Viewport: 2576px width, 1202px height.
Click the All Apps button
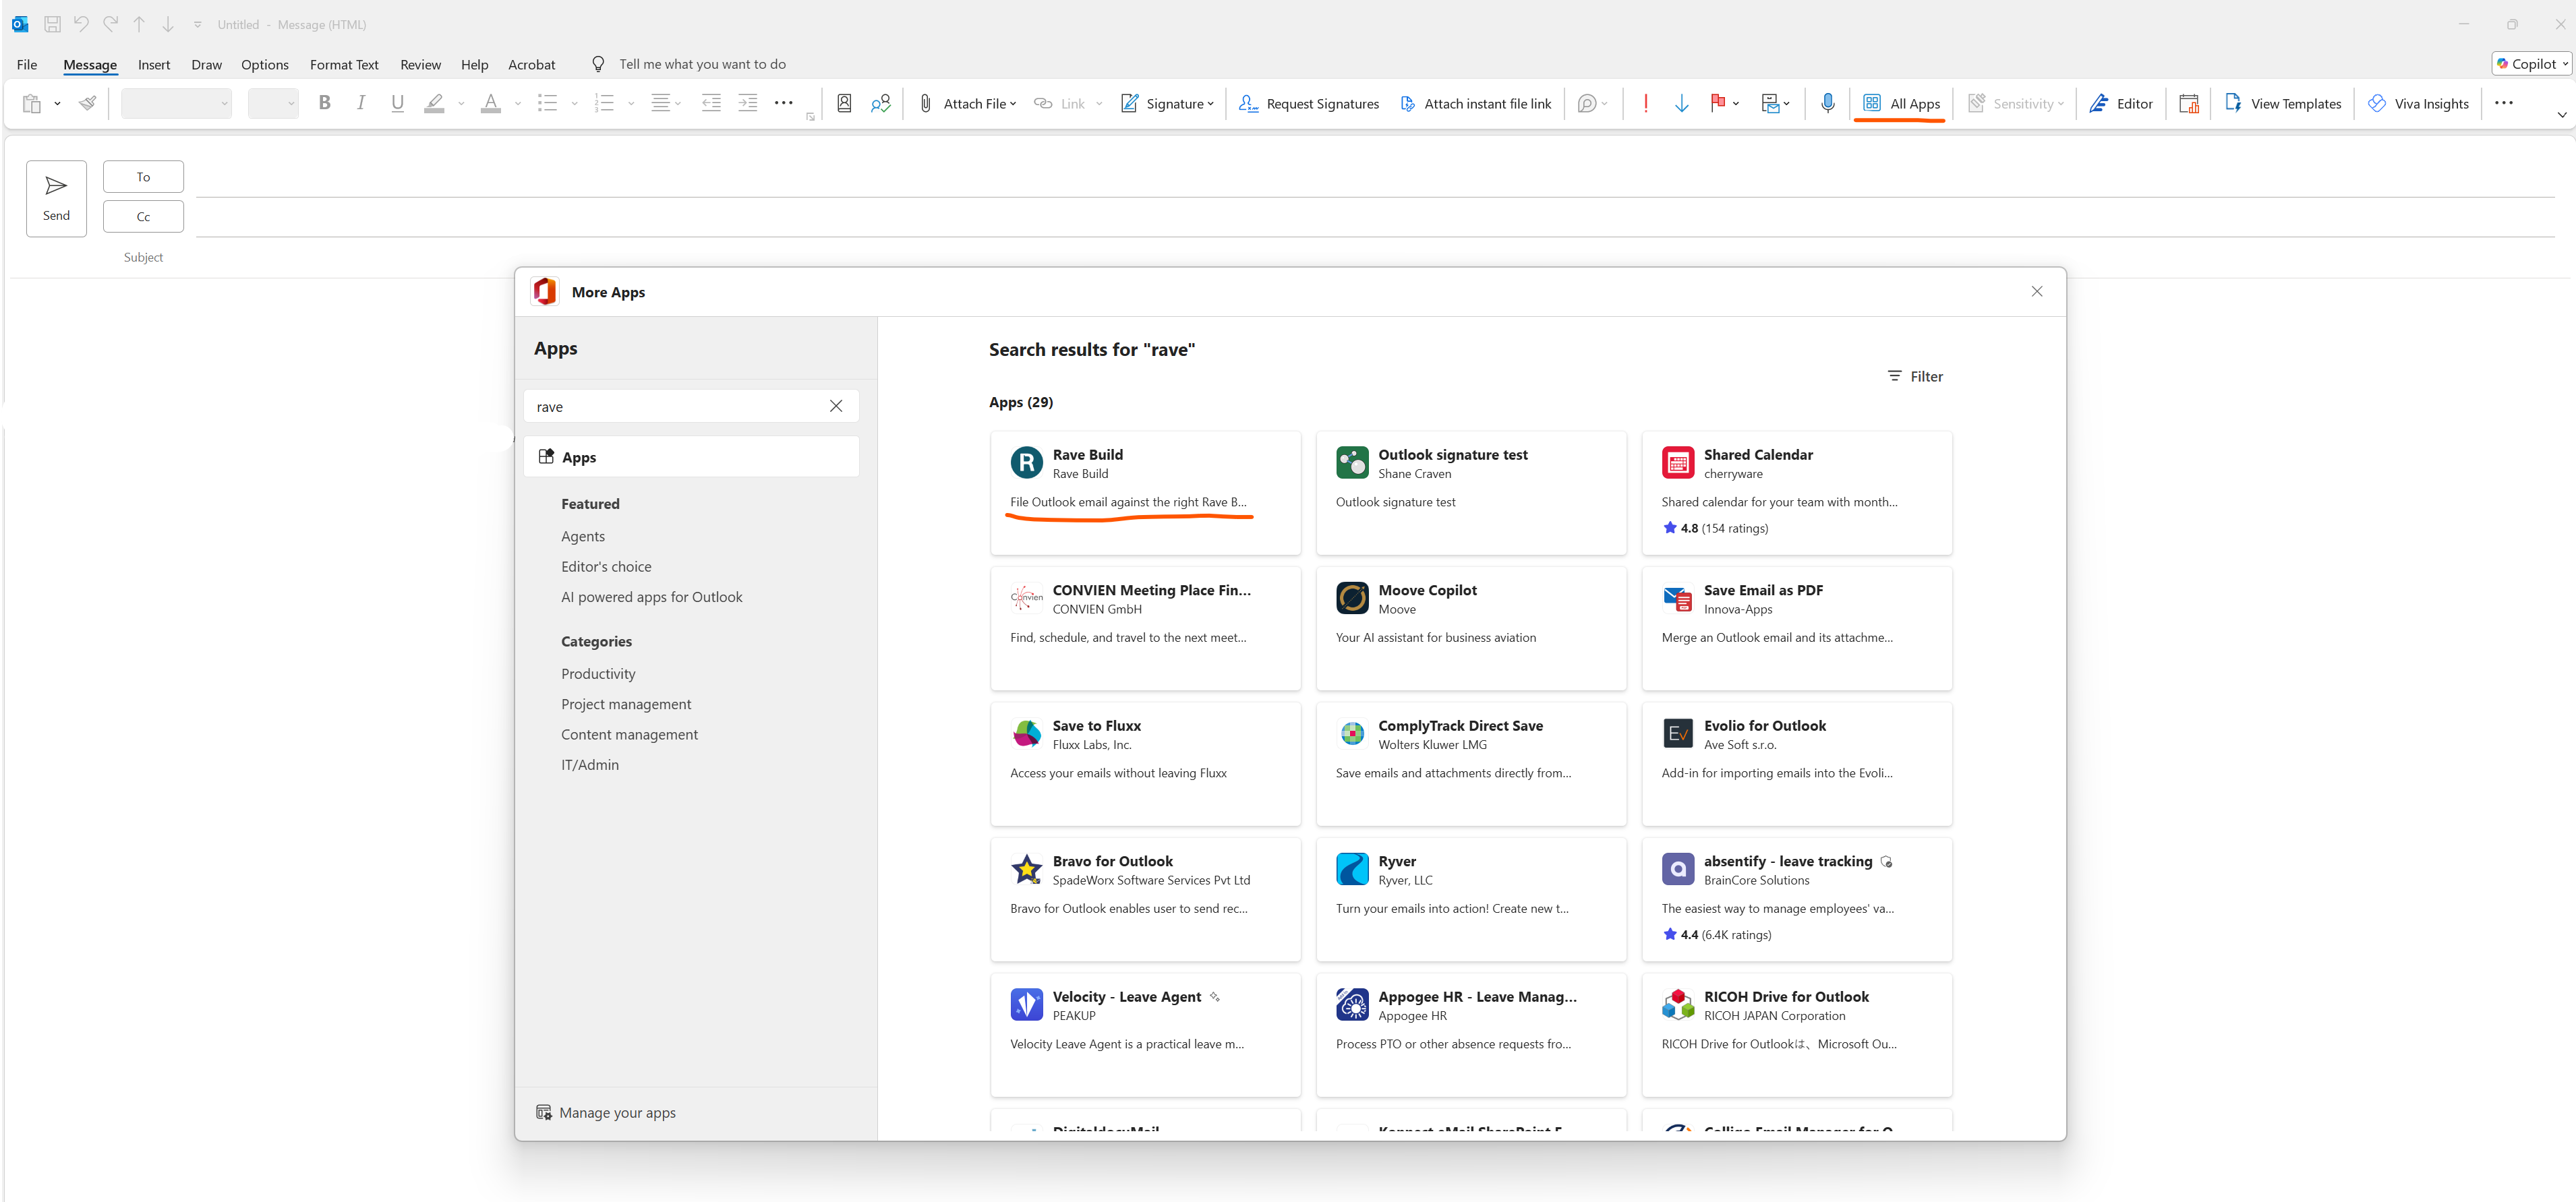click(1901, 103)
